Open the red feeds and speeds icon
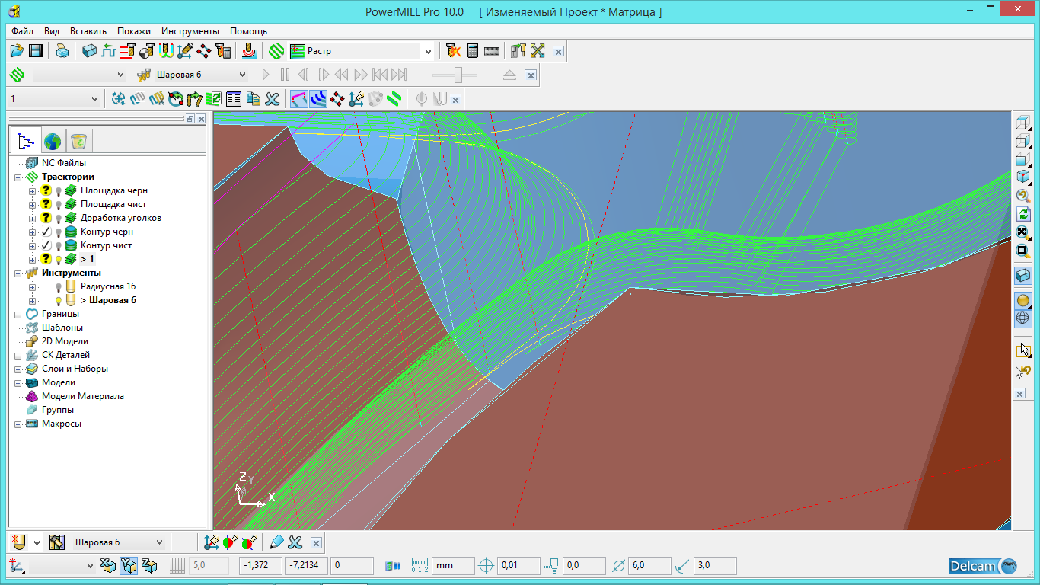Viewport: 1040px width, 585px height. [x=127, y=51]
